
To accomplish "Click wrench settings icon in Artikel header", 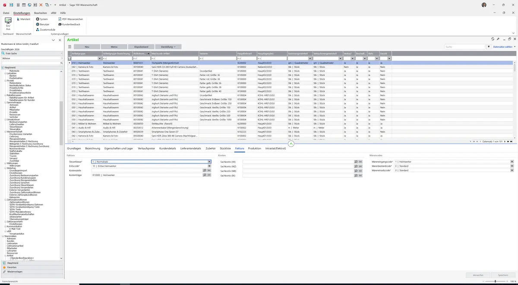I will (498, 39).
